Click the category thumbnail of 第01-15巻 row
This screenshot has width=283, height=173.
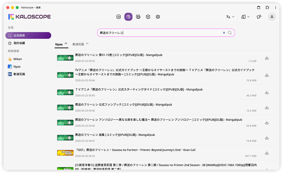pyautogui.click(x=65, y=58)
